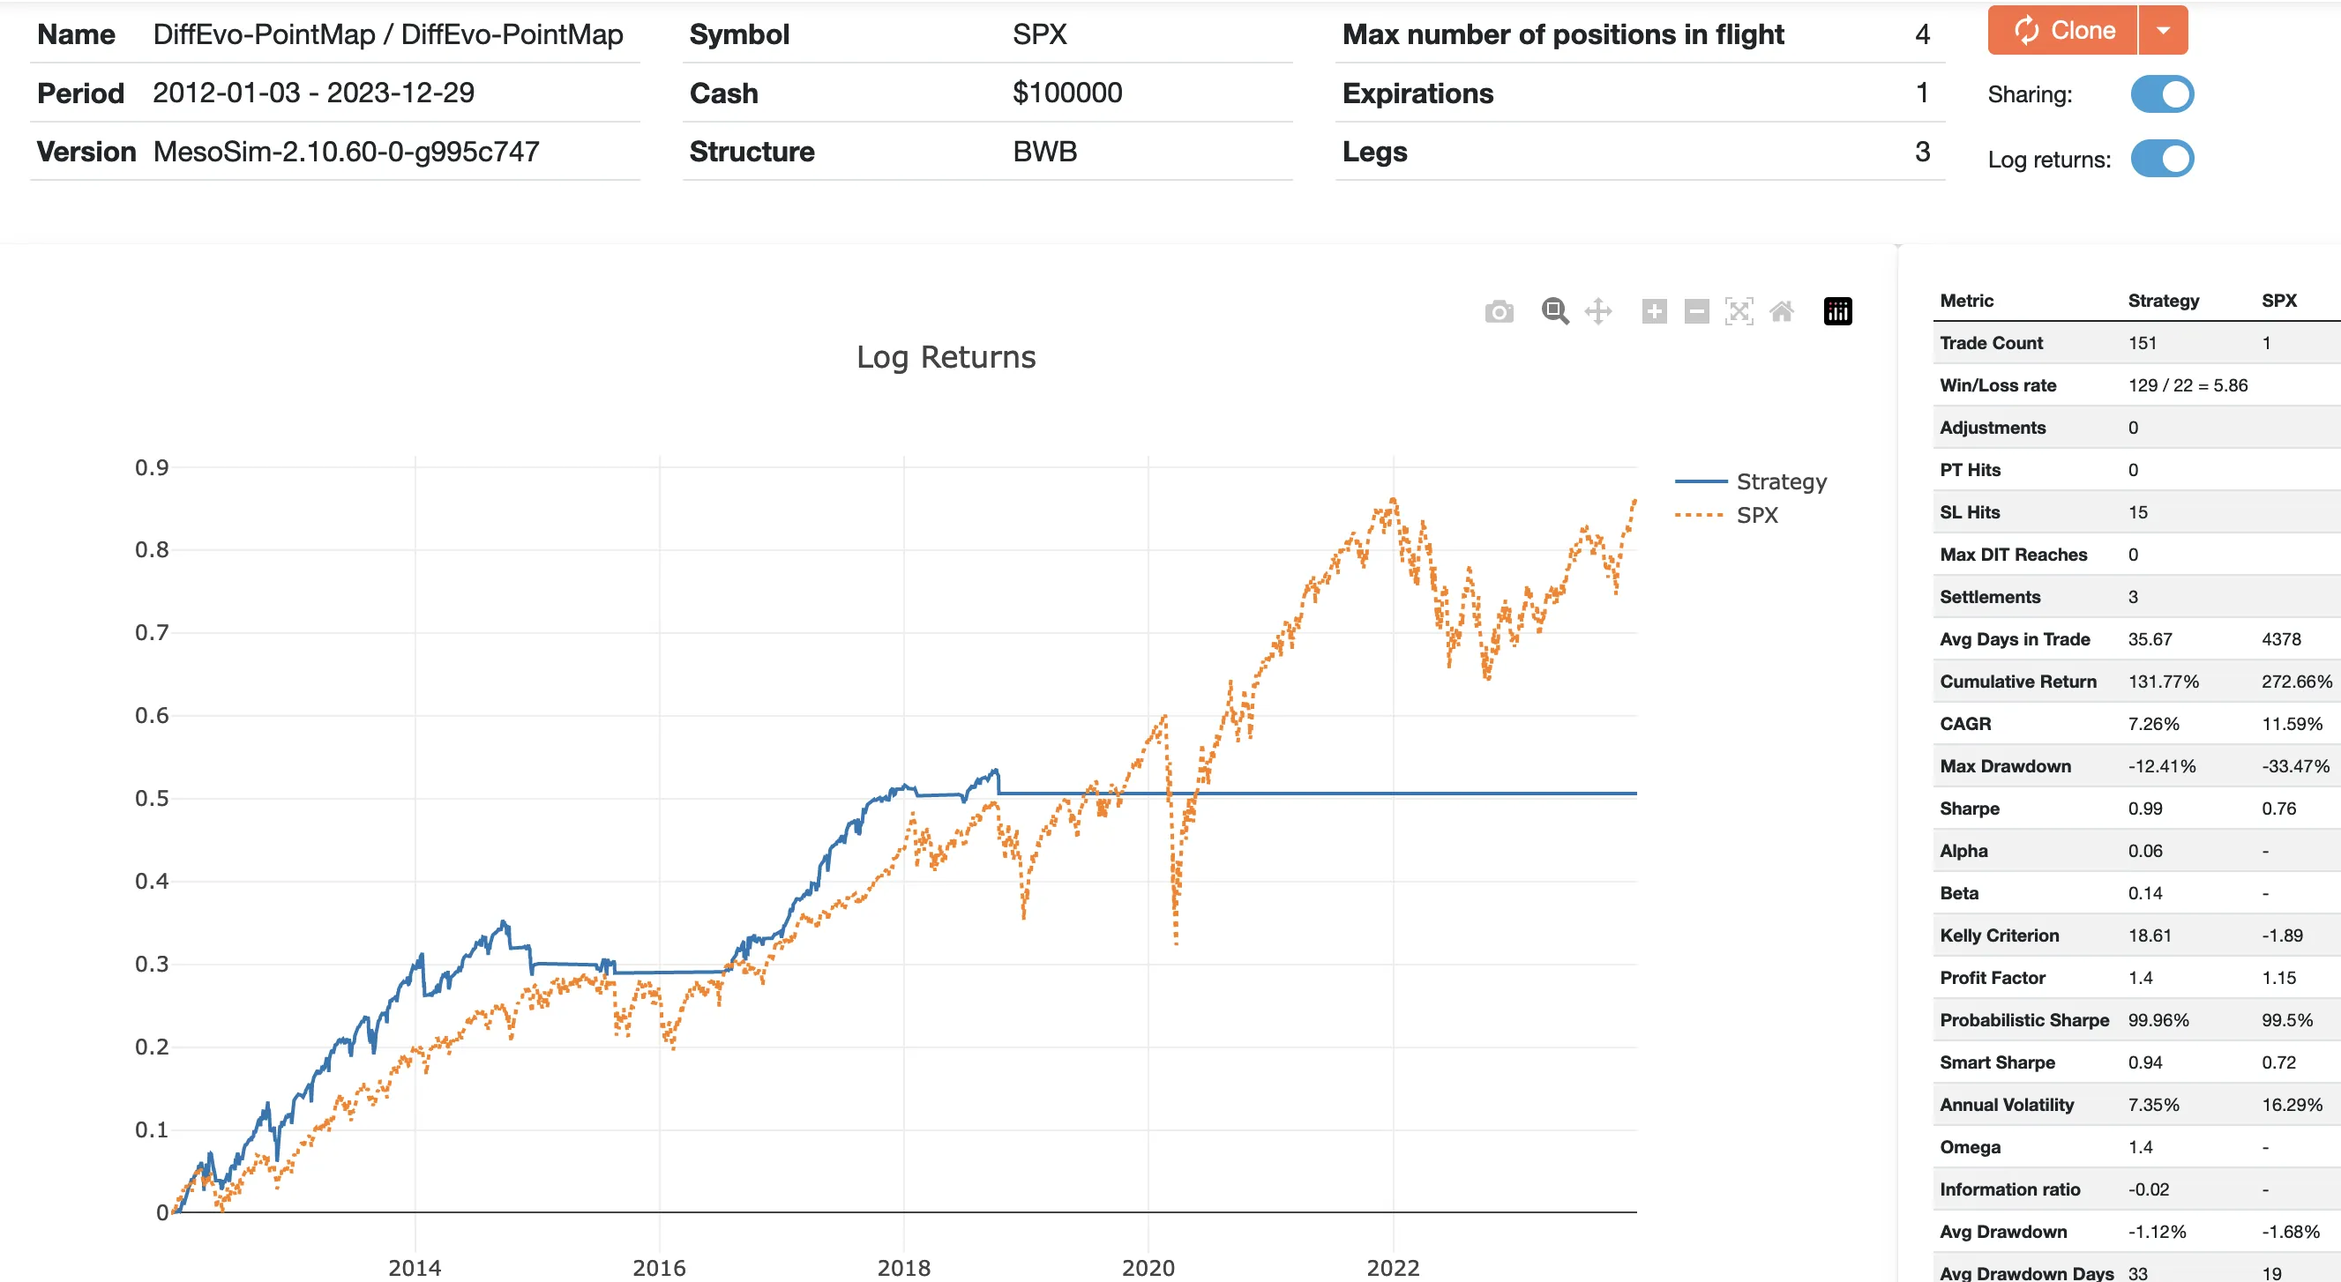Click the chart Zoom out minus icon
The height and width of the screenshot is (1282, 2341).
click(1696, 311)
